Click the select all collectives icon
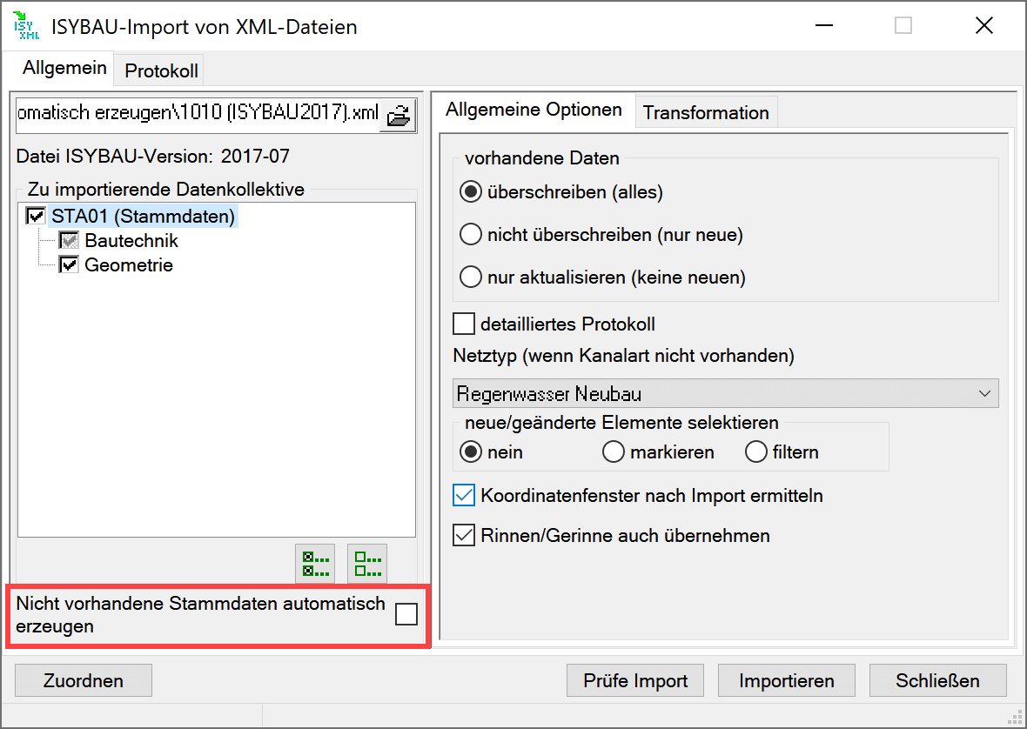Screen dimensions: 1027x729 (315, 564)
